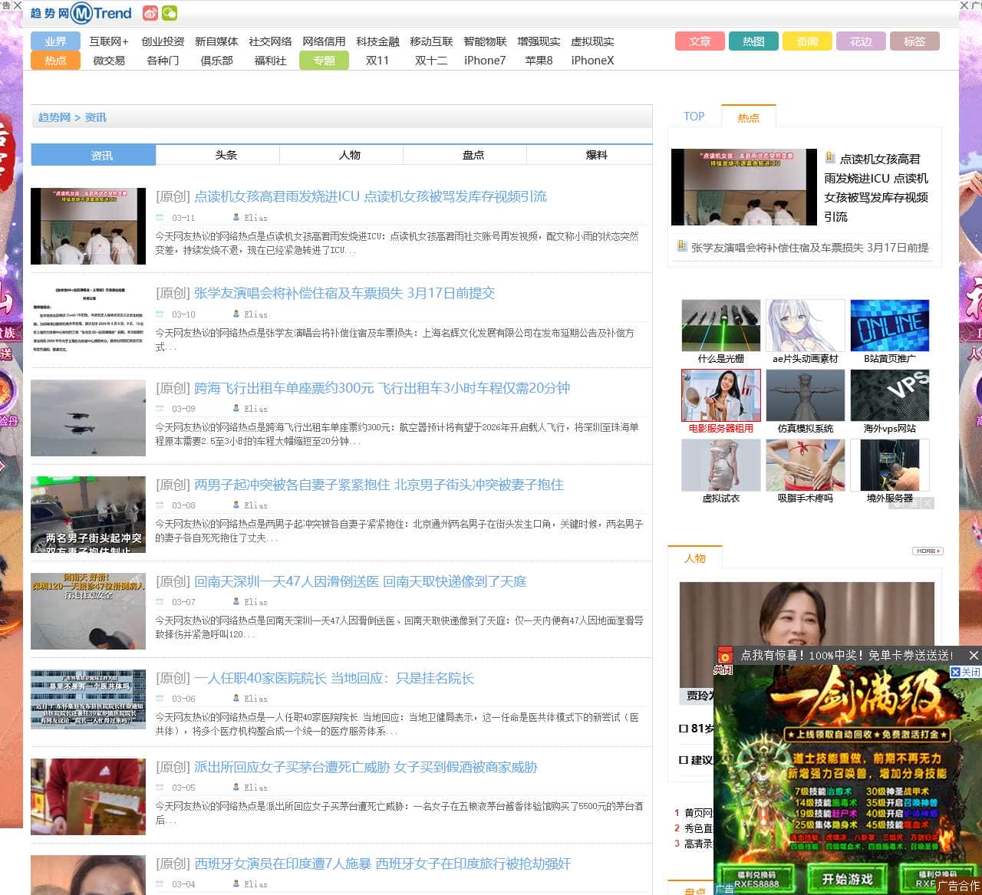The width and height of the screenshot is (982, 895).
Task: Close the left side banner ad
Action: pos(17,5)
